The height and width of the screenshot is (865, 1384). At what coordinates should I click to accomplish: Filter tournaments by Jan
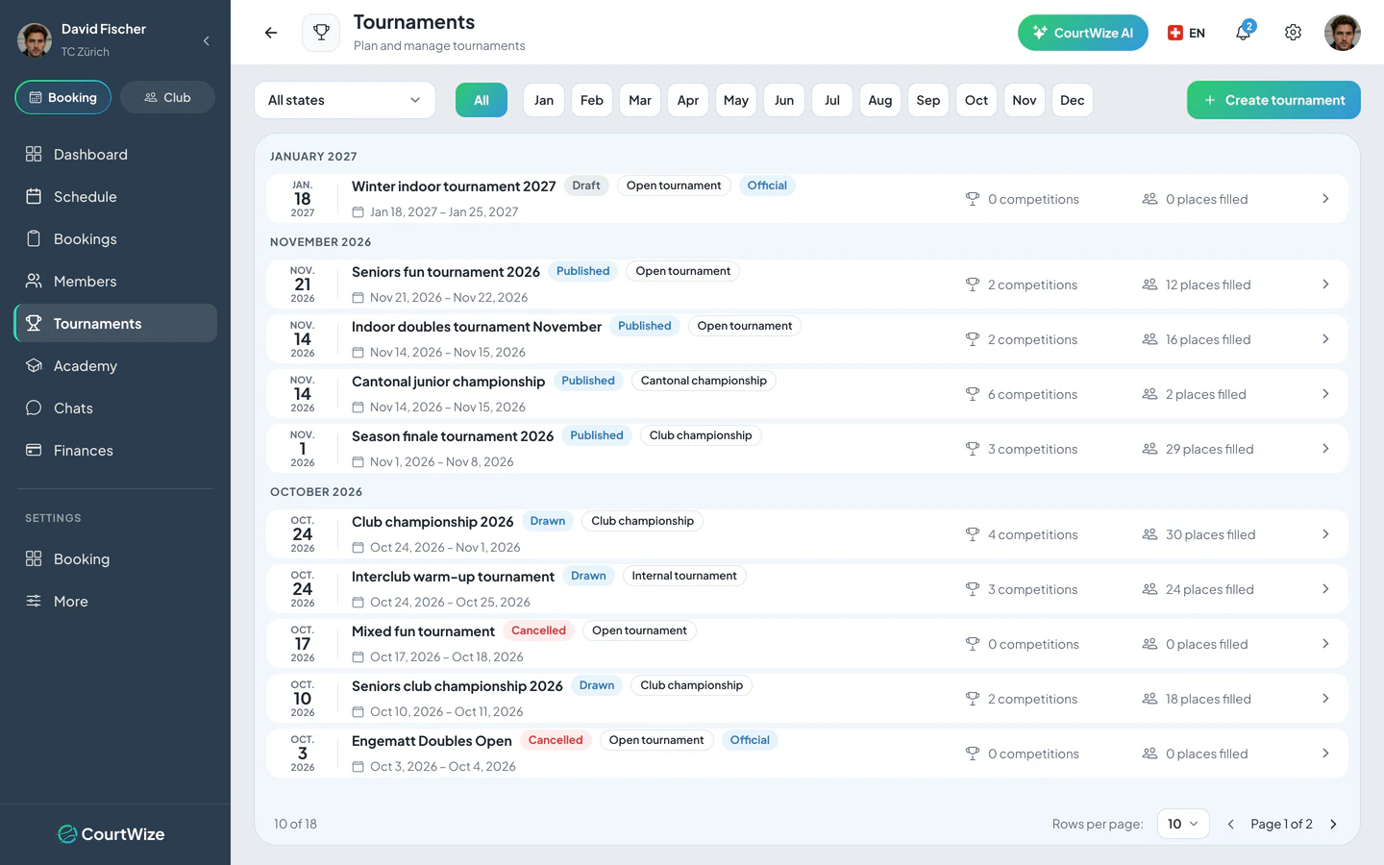coord(544,100)
